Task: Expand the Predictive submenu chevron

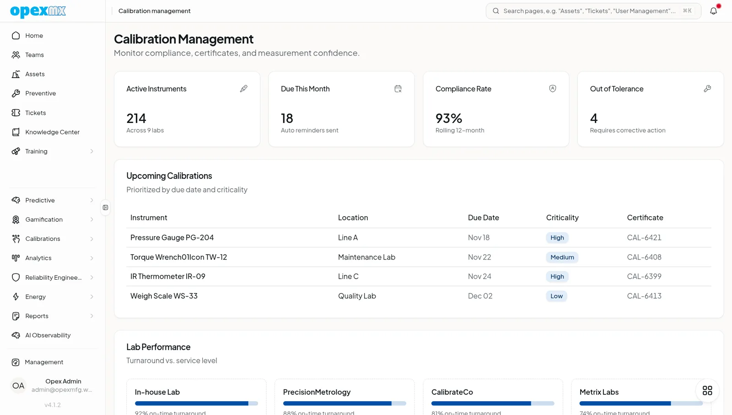Action: 91,200
